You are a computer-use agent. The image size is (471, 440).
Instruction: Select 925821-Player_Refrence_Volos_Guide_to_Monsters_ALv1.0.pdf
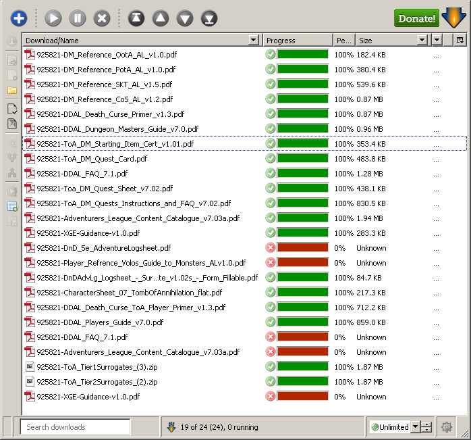point(244,263)
